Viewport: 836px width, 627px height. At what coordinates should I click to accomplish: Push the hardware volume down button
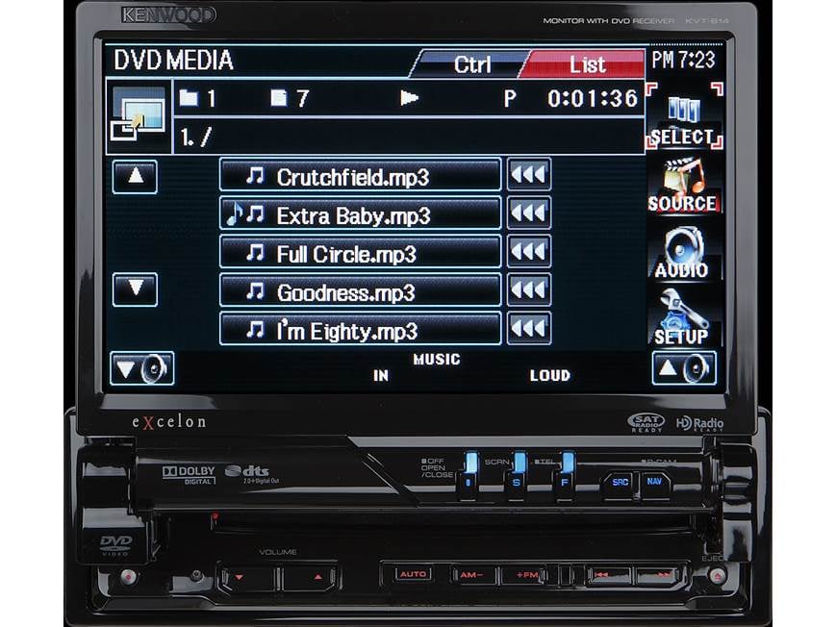[248, 578]
